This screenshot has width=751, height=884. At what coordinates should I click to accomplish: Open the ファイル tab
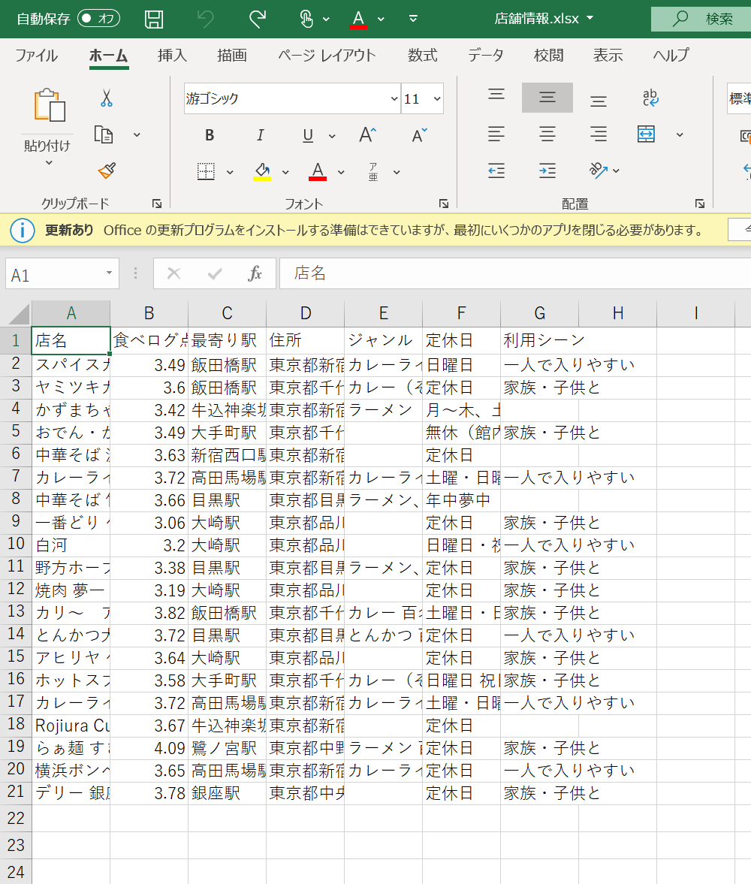coord(37,56)
